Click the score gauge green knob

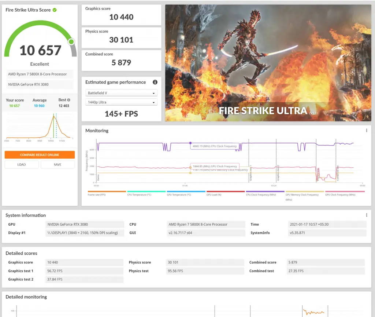click(71, 42)
